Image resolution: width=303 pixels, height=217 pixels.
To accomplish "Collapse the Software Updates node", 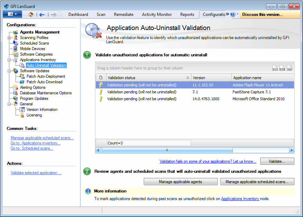I will [x=9, y=71].
